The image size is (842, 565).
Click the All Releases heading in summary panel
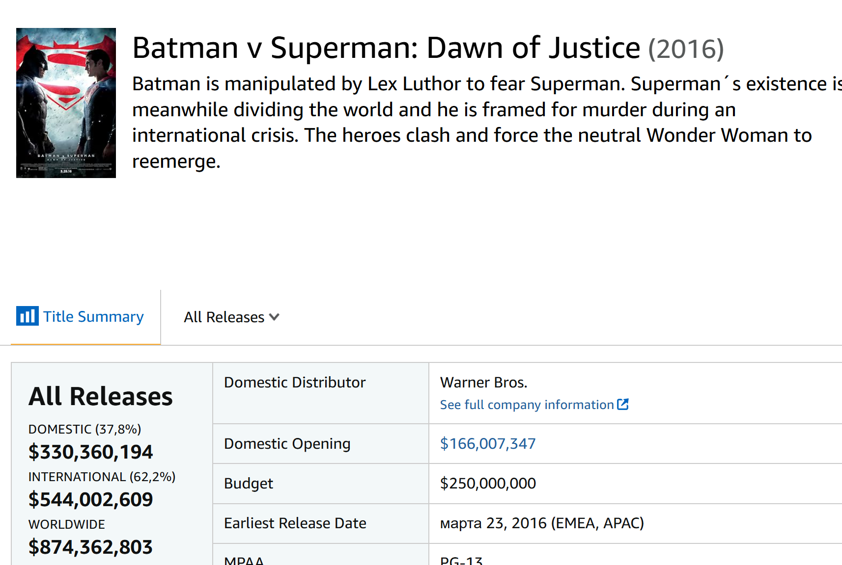click(x=101, y=396)
